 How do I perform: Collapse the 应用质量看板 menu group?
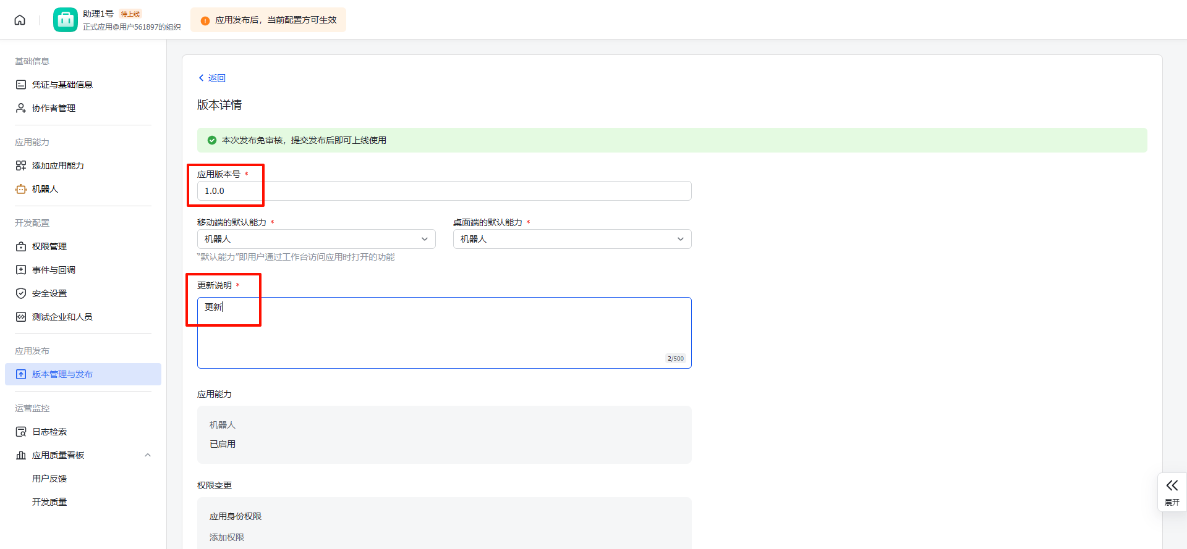(147, 455)
